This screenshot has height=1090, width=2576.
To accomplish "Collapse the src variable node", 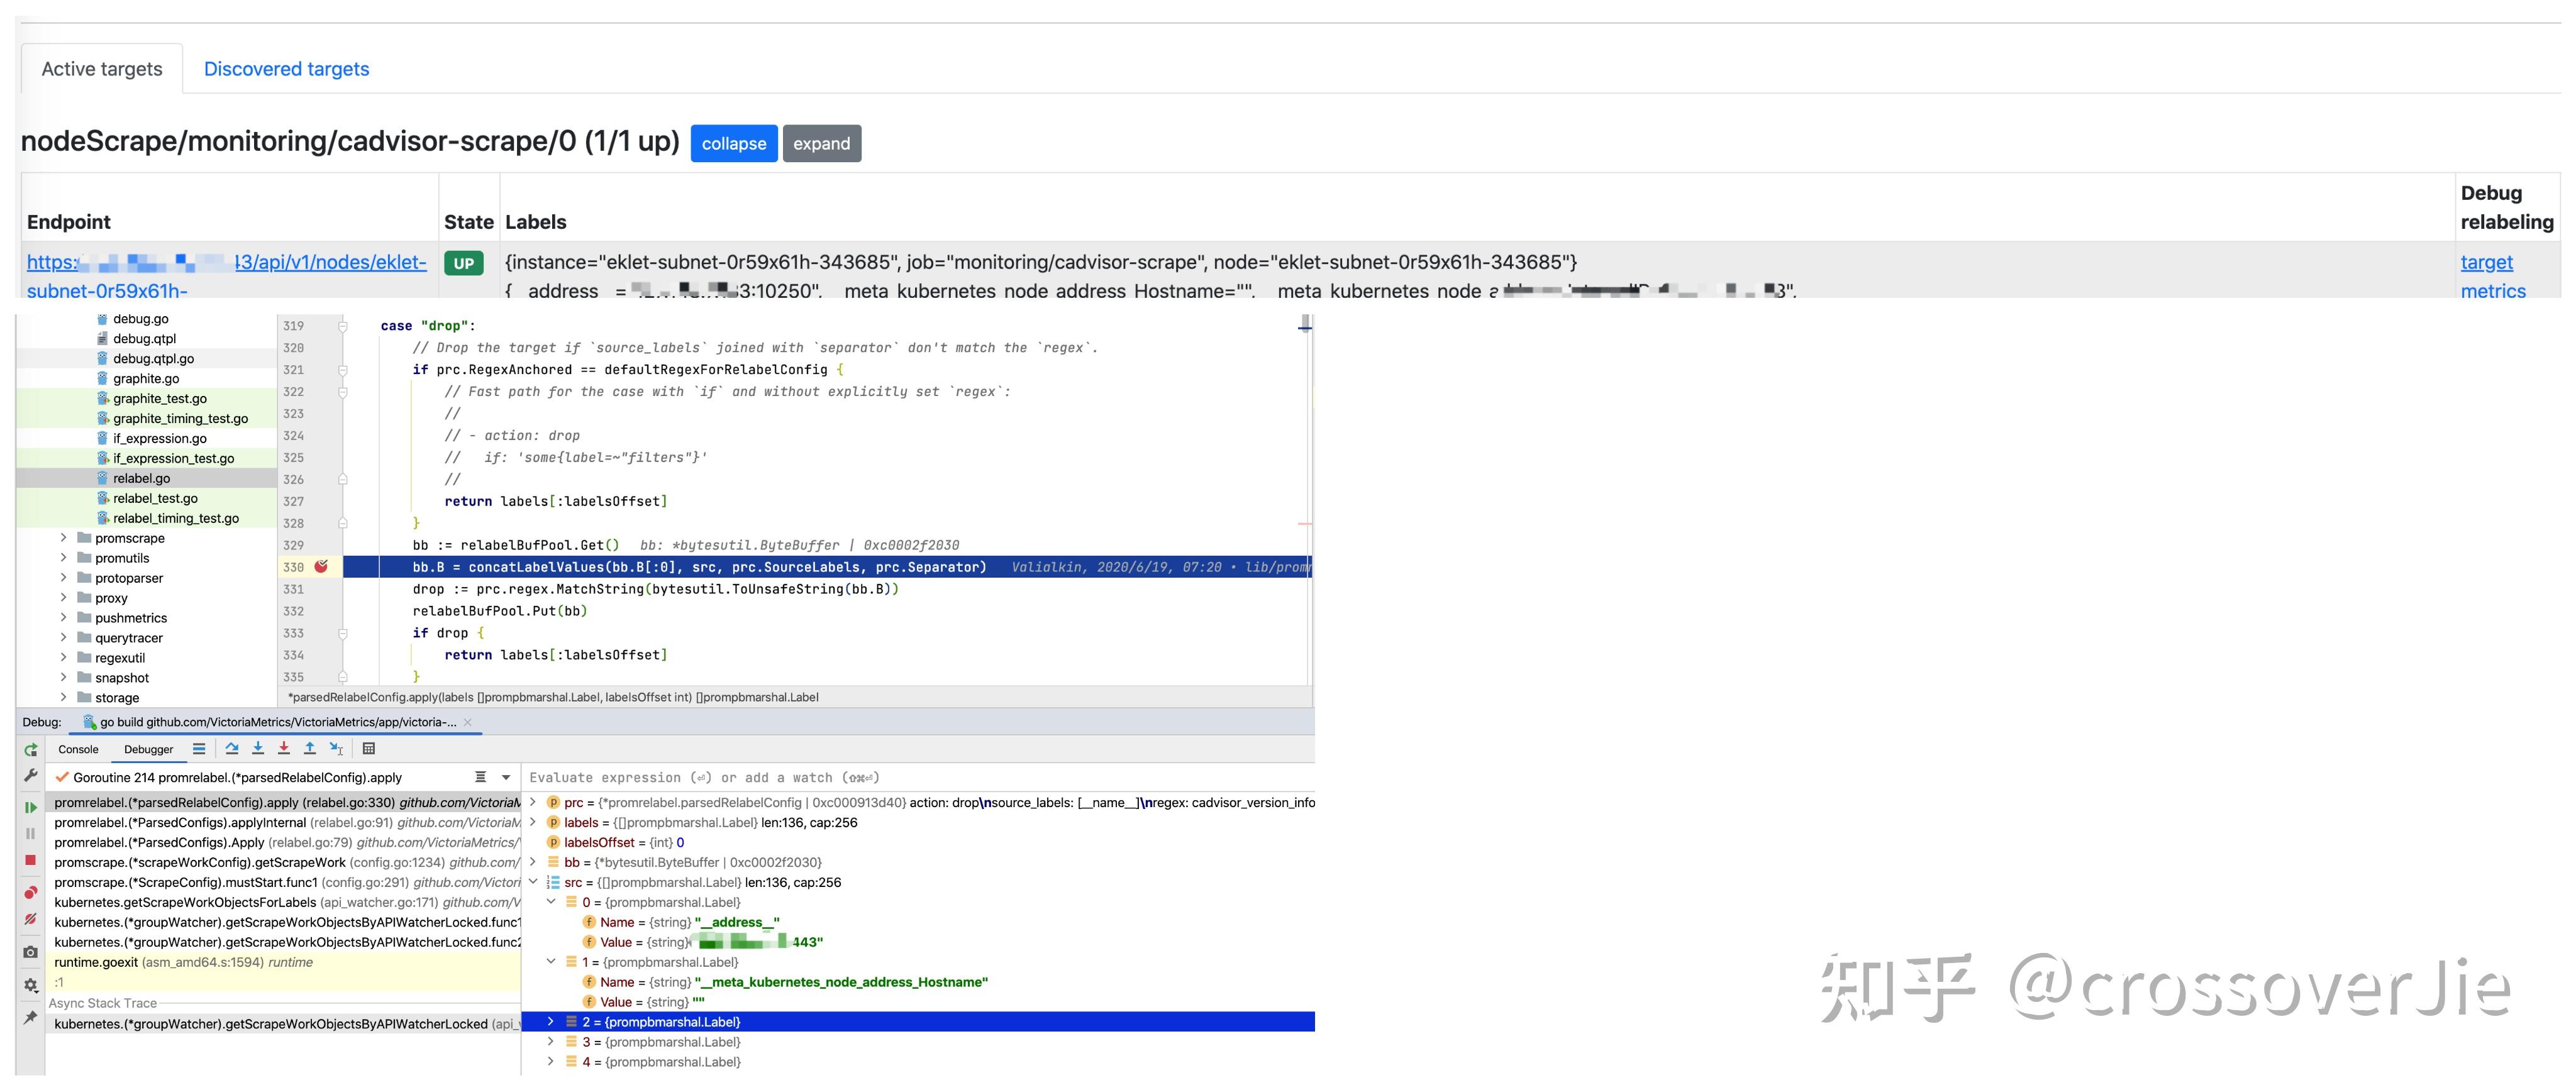I will 533,882.
